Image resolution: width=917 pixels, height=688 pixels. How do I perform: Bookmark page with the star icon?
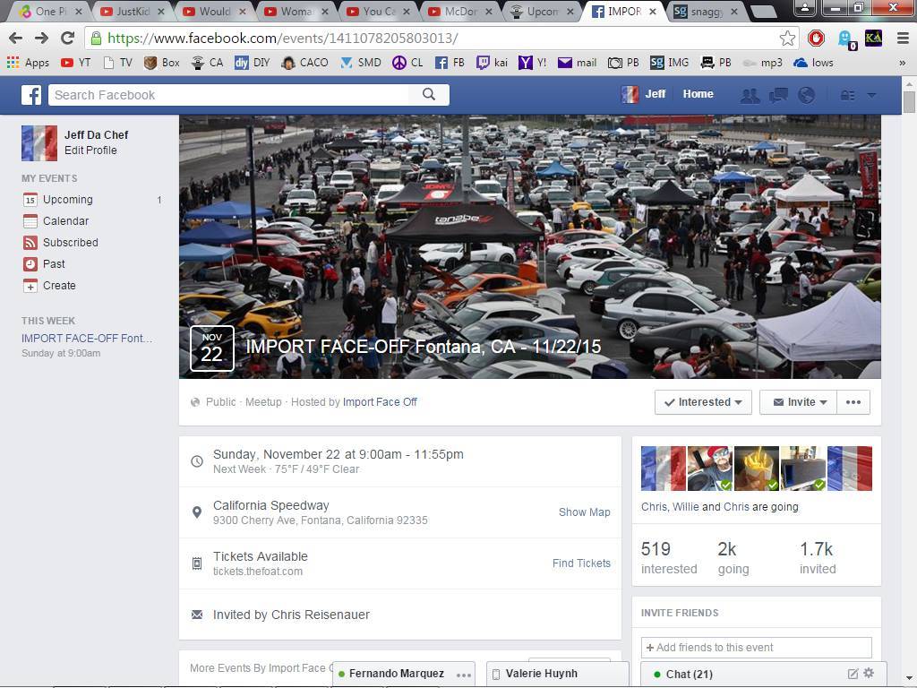tap(787, 39)
